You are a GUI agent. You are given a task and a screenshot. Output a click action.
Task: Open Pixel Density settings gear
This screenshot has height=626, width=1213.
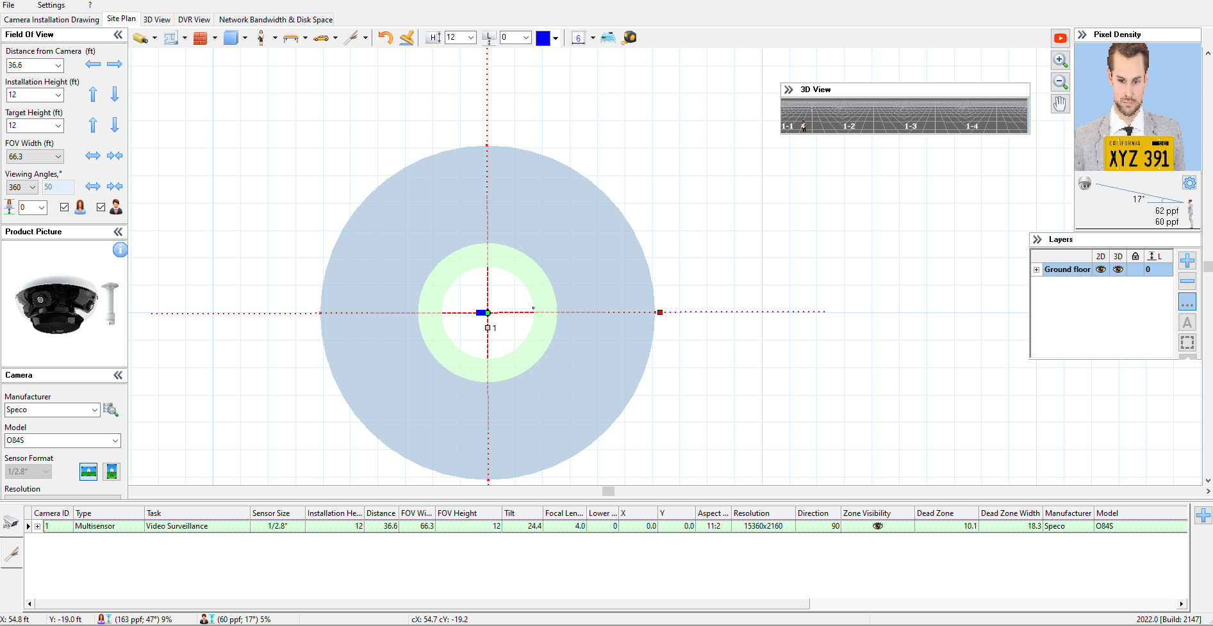(x=1189, y=183)
